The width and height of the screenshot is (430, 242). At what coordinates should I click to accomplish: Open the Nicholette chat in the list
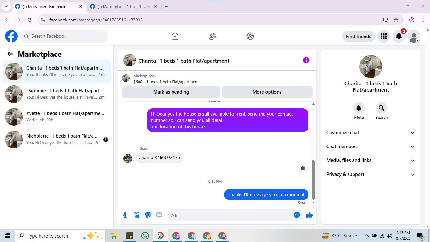[57, 140]
